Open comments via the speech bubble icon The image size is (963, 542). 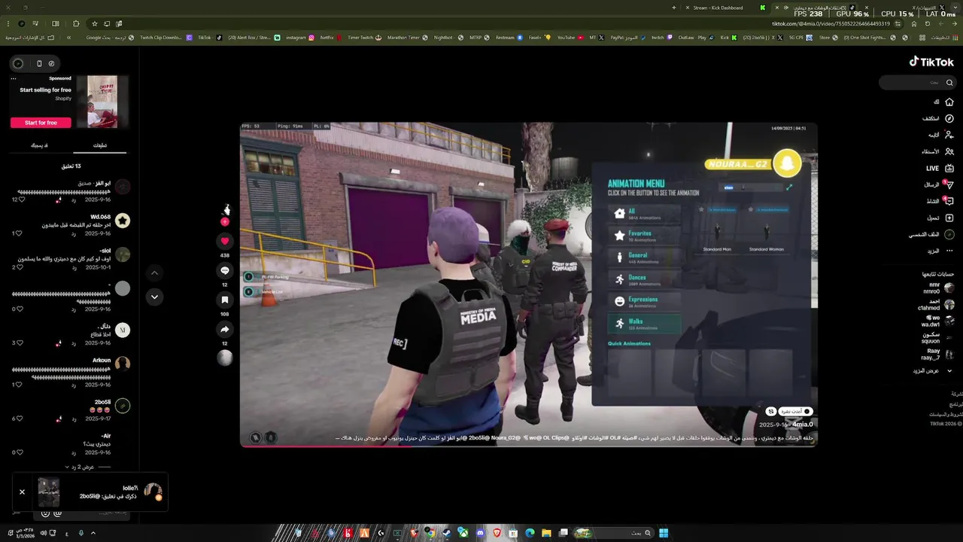(224, 270)
